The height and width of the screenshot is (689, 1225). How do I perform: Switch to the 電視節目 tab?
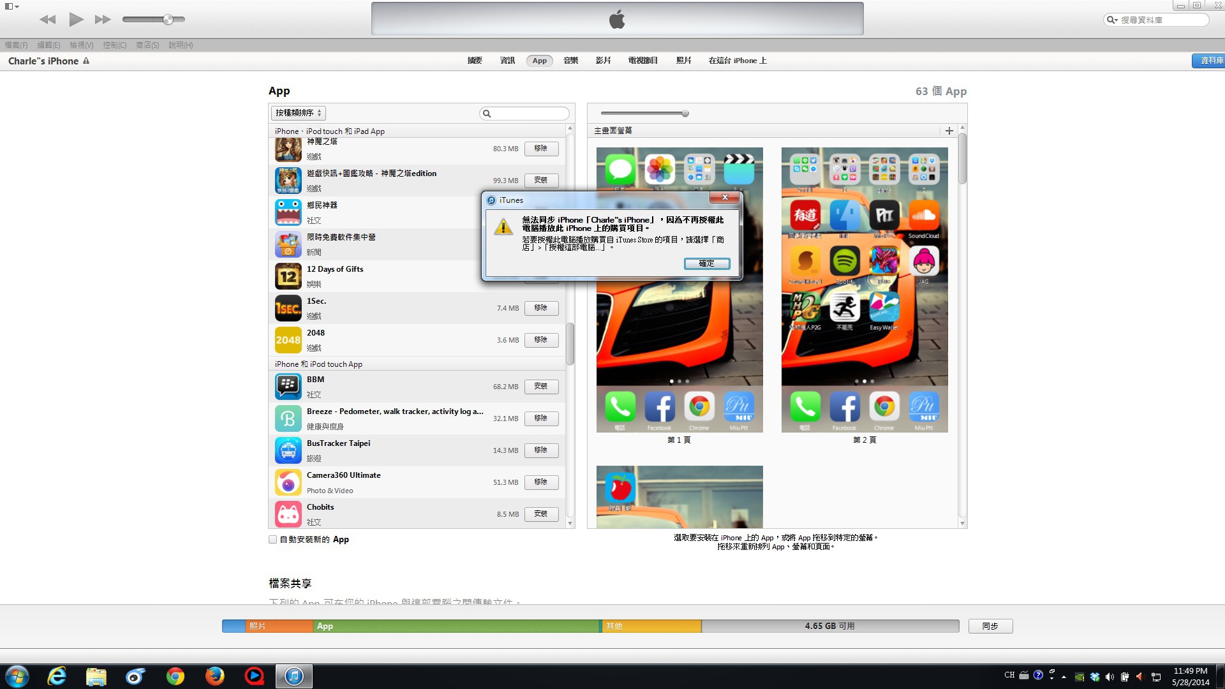(x=642, y=61)
